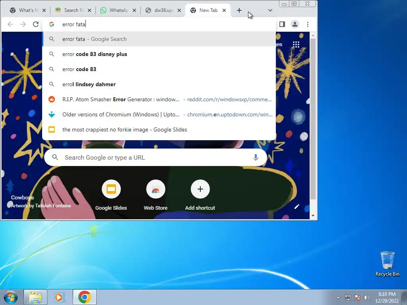407x305 pixels.
Task: Reload the current page
Action: [35, 24]
